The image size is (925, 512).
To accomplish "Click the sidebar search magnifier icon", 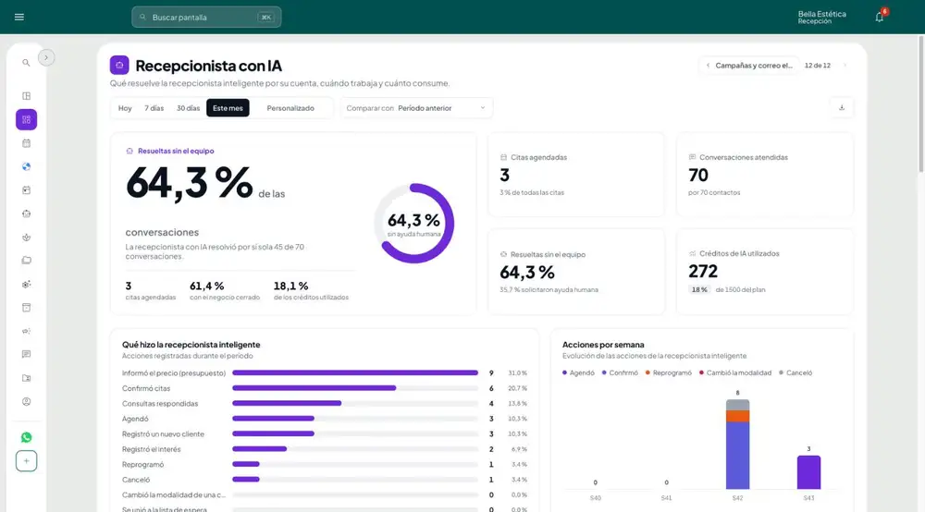I will click(x=26, y=63).
